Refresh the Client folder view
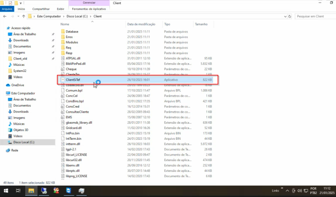The width and height of the screenshot is (336, 197). [290, 16]
